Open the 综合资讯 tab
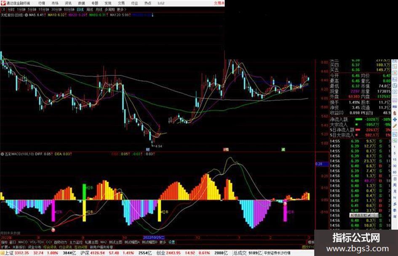 [x=50, y=247]
